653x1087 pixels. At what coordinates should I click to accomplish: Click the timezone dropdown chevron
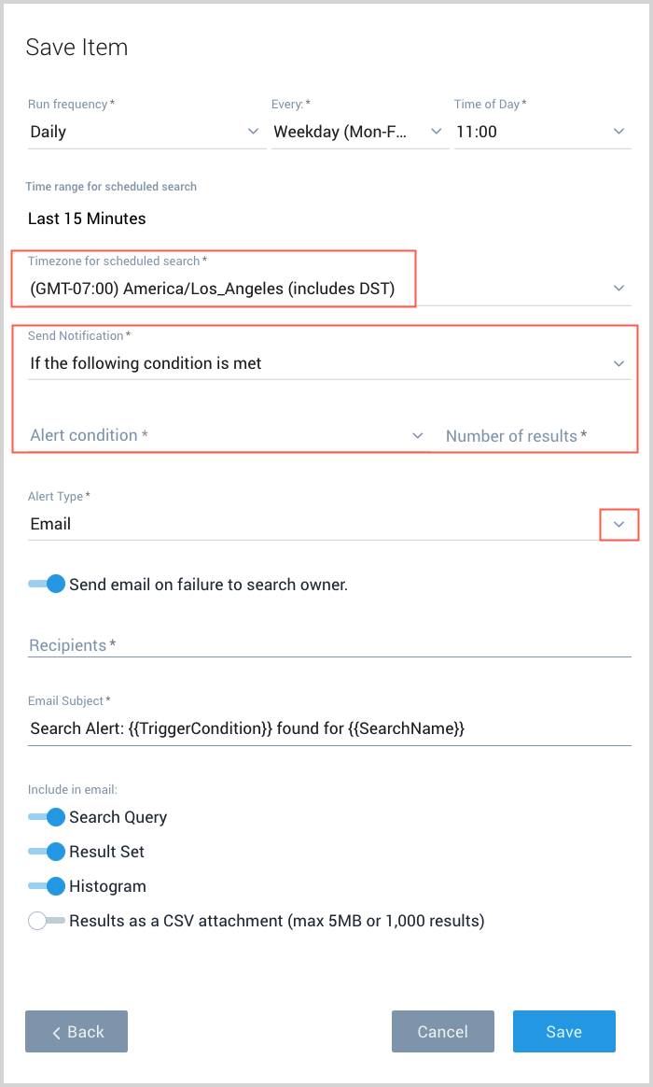[619, 289]
